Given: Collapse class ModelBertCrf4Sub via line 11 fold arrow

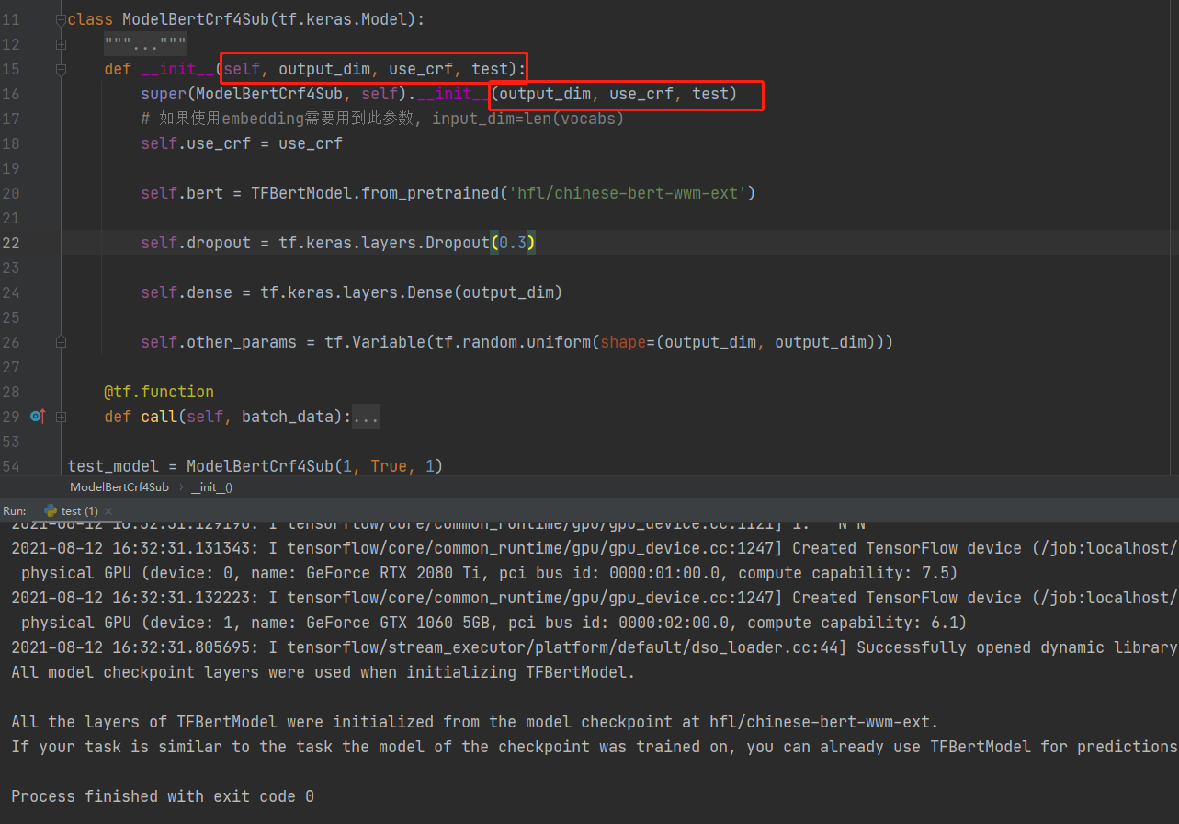Looking at the screenshot, I should tap(61, 18).
